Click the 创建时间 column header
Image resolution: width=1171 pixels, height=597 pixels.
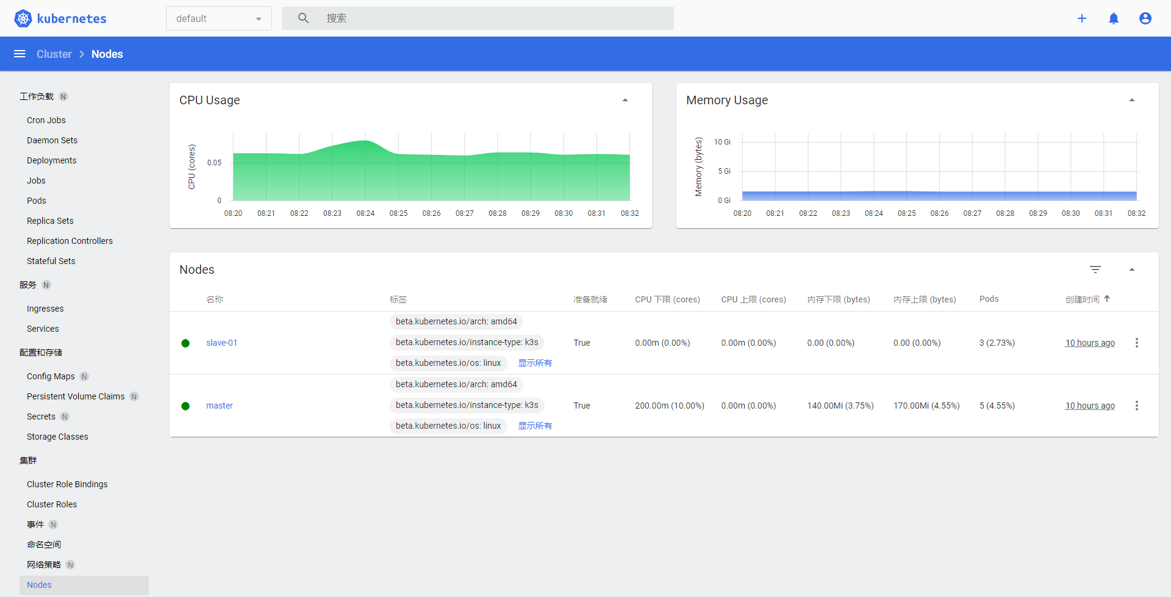(1083, 299)
